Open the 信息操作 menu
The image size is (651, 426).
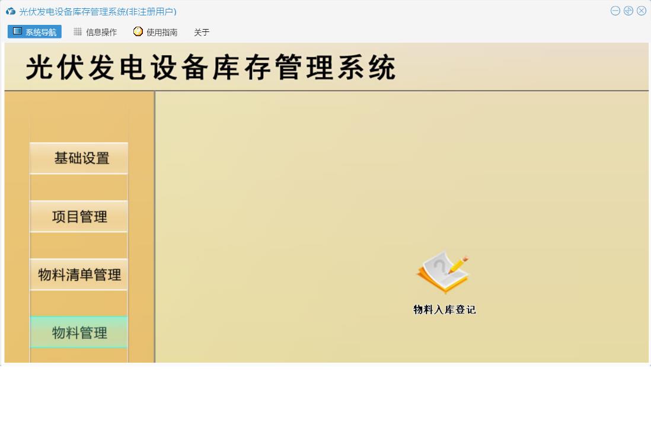click(x=95, y=32)
